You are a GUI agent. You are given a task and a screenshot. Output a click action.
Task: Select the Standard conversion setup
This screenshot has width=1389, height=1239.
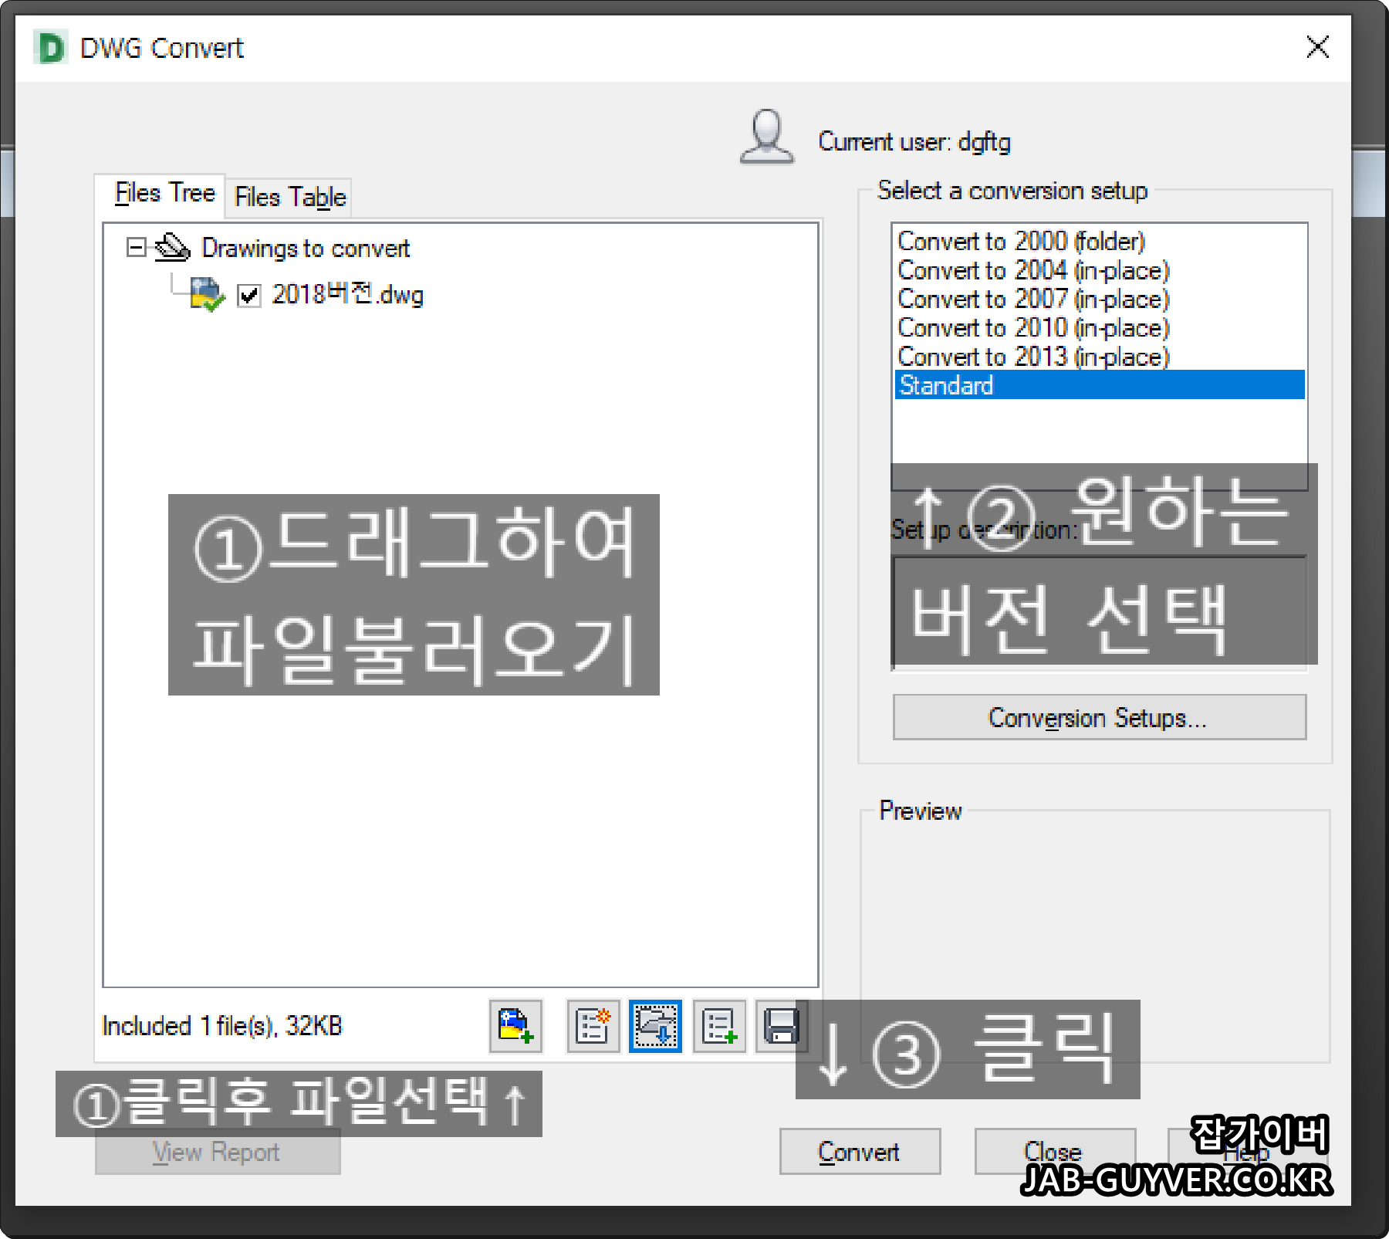pos(1099,385)
